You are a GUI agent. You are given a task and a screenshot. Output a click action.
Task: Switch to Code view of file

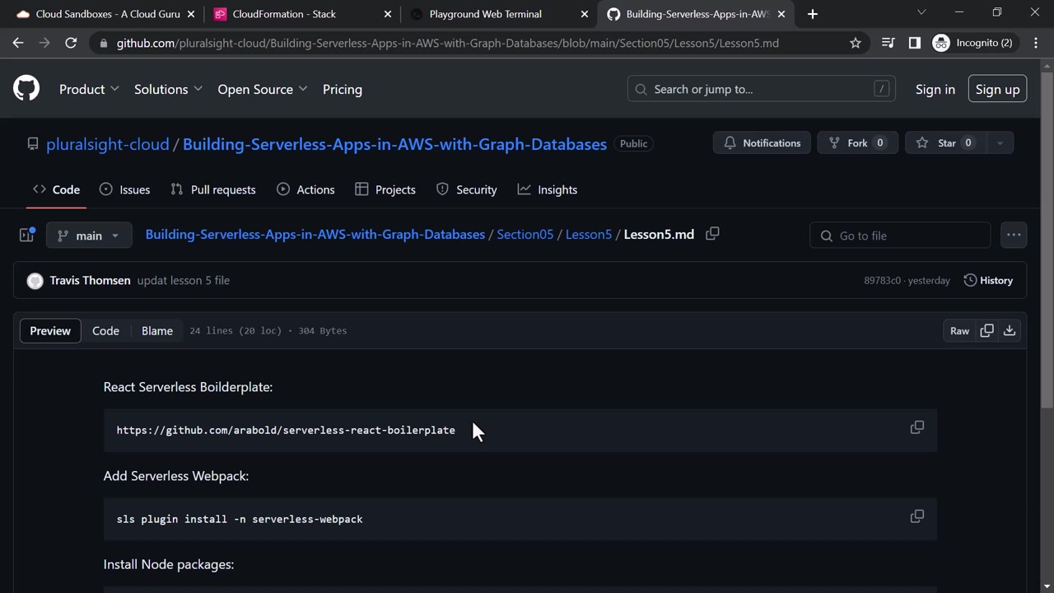point(105,330)
